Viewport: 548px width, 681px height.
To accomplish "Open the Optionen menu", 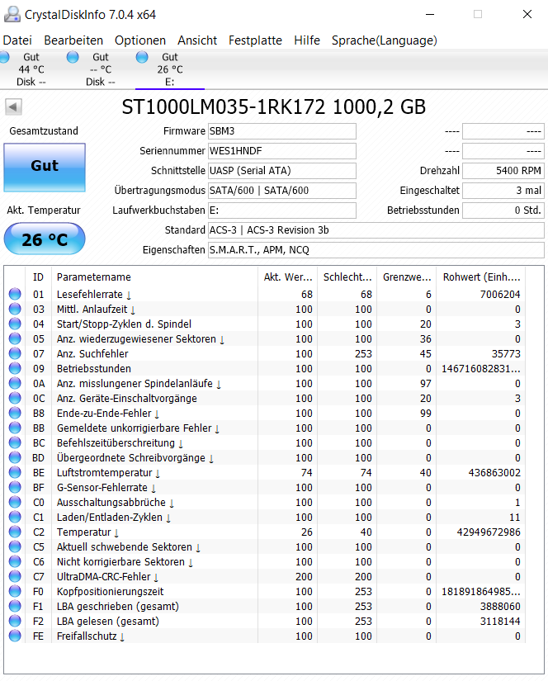I will 140,40.
